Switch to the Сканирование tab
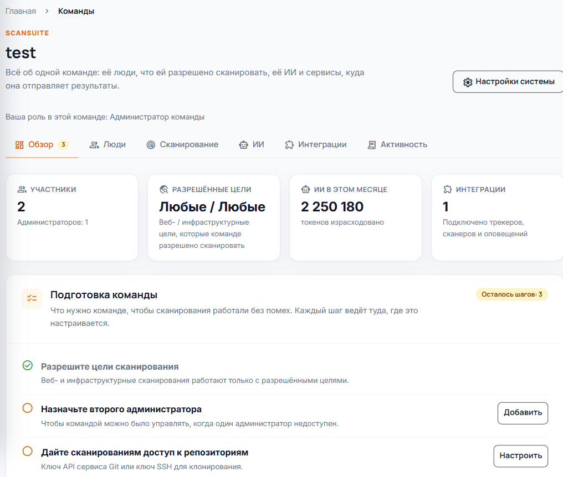The height and width of the screenshot is (477, 563). pos(182,144)
